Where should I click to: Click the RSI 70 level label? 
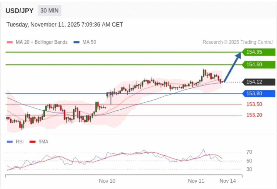click(x=249, y=152)
